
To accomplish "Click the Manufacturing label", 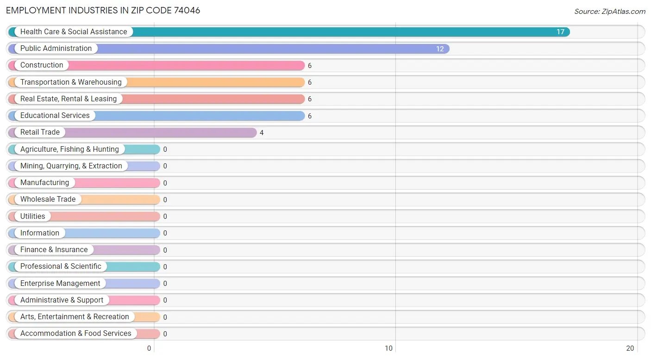I will [x=44, y=182].
